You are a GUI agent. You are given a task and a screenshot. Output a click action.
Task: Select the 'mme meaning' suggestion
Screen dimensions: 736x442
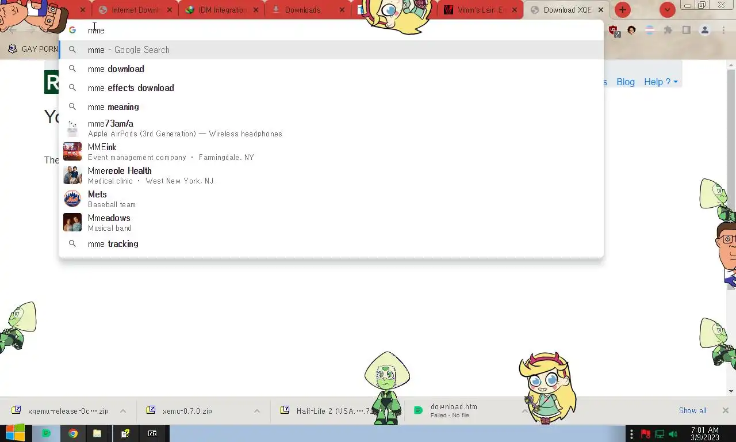[331, 106]
